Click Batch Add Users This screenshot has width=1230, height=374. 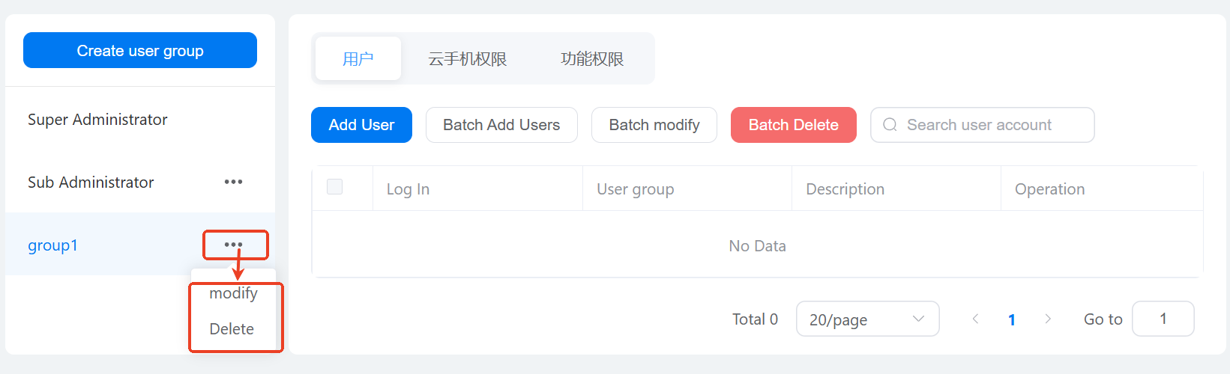tap(501, 125)
